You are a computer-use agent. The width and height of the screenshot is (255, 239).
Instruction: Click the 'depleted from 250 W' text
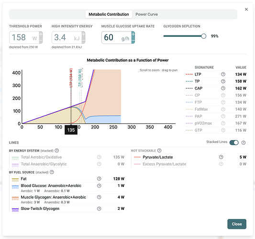pos(23,47)
